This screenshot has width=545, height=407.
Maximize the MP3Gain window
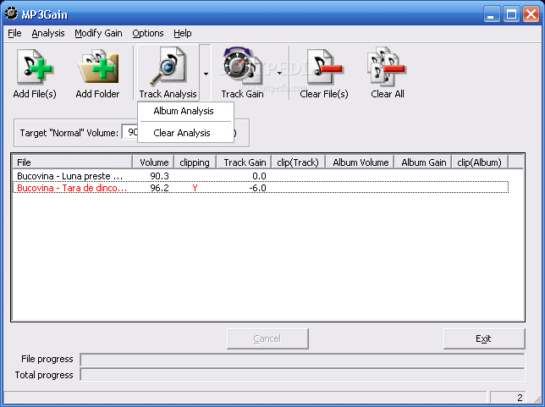[511, 14]
